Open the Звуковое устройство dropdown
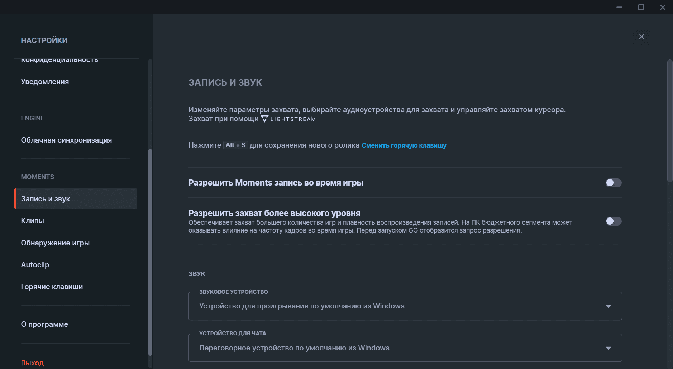Screen dimensions: 673x369 click(x=405, y=306)
